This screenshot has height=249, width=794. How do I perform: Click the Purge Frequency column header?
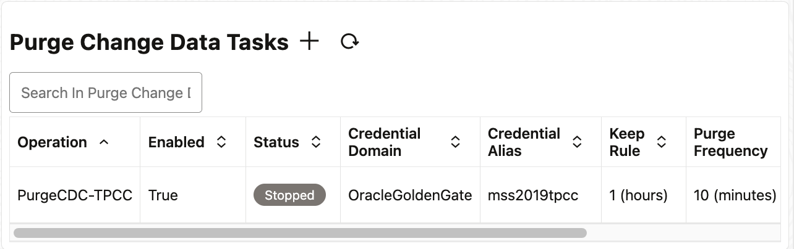tap(730, 142)
